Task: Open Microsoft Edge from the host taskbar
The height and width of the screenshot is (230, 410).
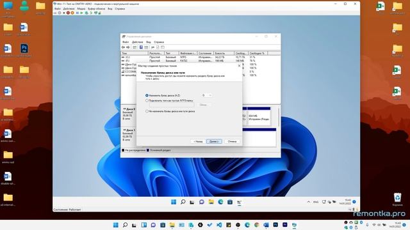Action: [247, 225]
